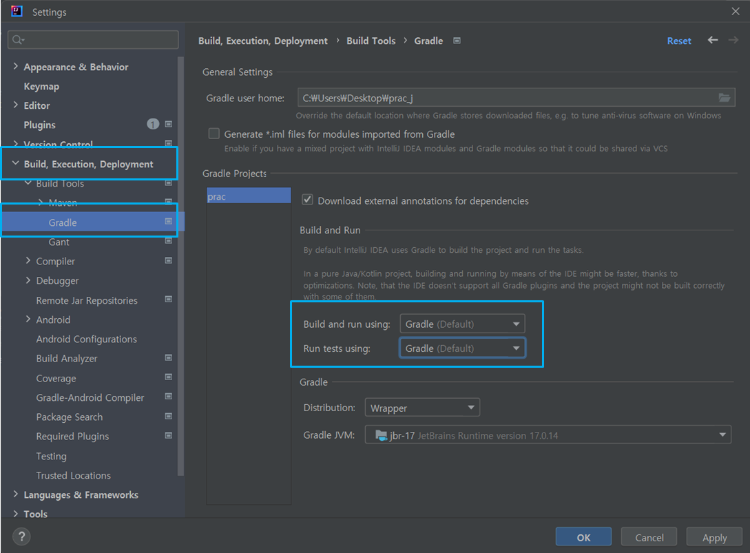
Task: Click project-level icon next to Maven
Action: (168, 202)
